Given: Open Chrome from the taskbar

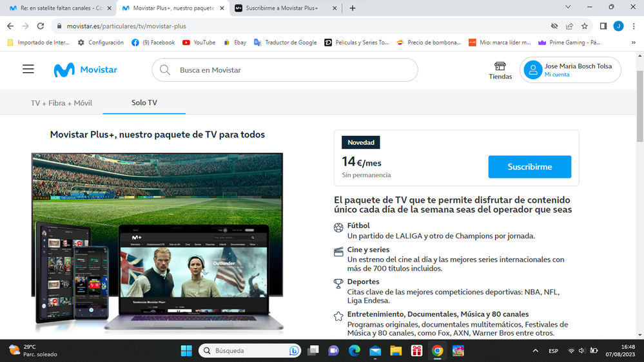Looking at the screenshot, I should point(438,350).
